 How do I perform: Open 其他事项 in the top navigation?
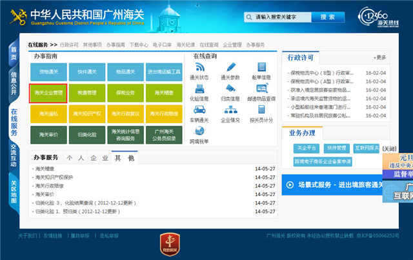pyautogui.click(x=92, y=45)
